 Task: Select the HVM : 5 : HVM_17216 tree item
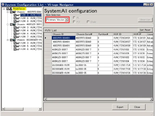[x=31, y=46]
